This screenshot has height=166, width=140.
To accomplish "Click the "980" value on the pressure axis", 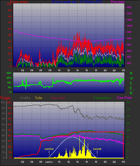I will click(x=129, y=51).
